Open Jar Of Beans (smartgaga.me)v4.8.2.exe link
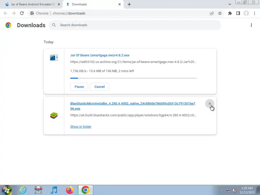The image size is (260, 195). 100,55
